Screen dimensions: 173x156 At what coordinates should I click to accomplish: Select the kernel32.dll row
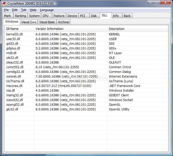(86, 34)
